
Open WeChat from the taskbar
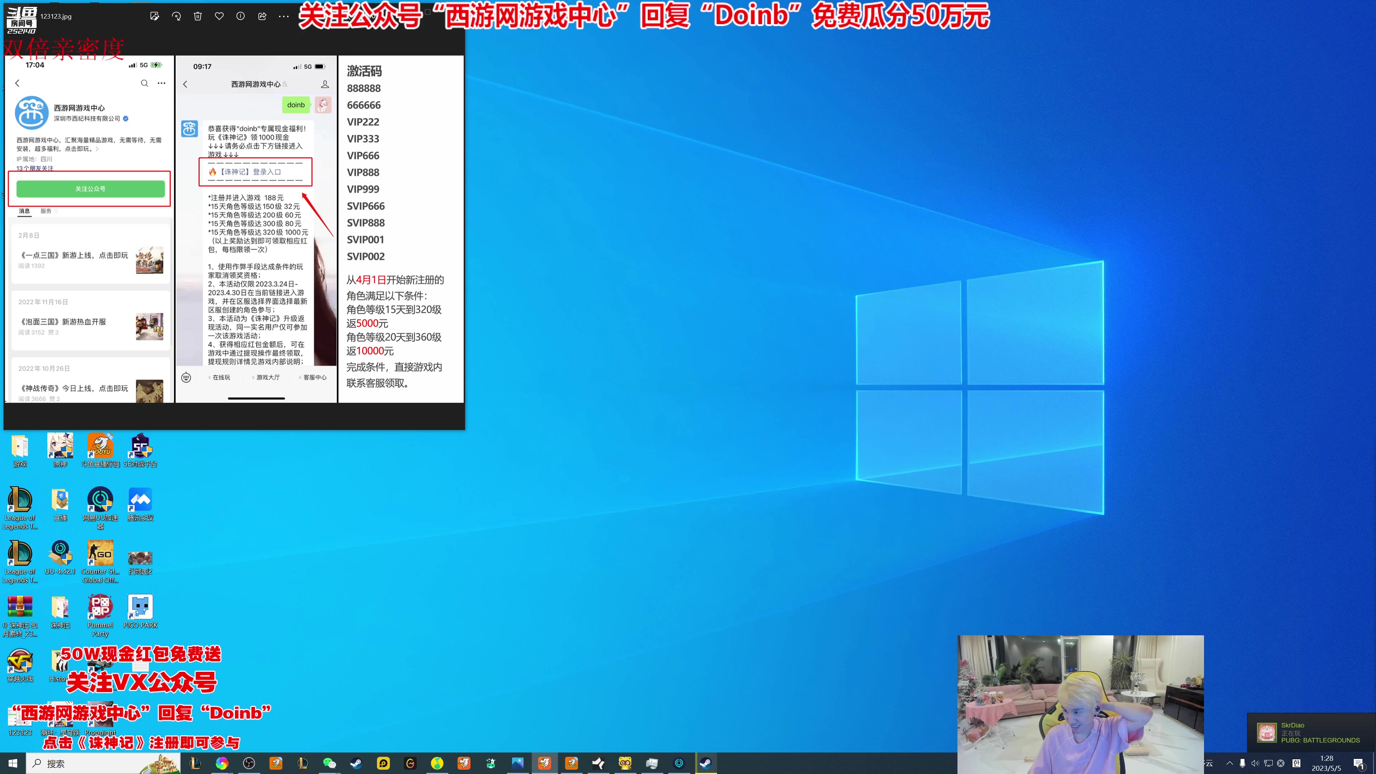click(x=330, y=763)
